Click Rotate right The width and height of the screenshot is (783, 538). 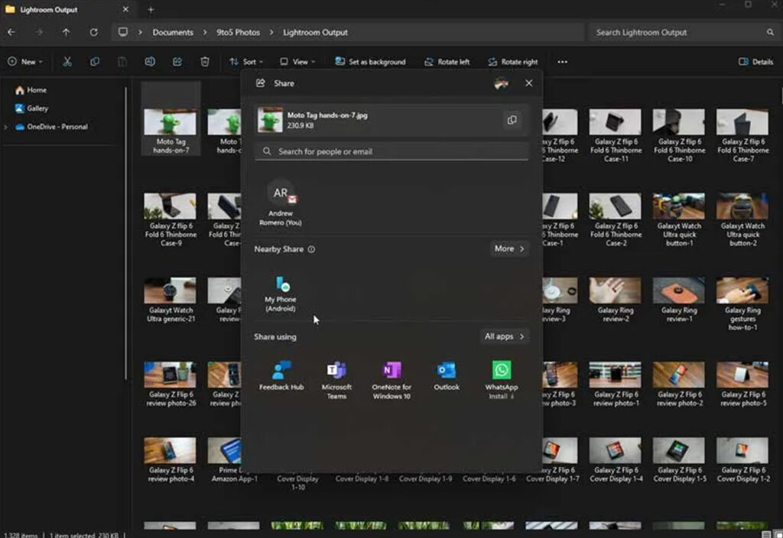[513, 62]
